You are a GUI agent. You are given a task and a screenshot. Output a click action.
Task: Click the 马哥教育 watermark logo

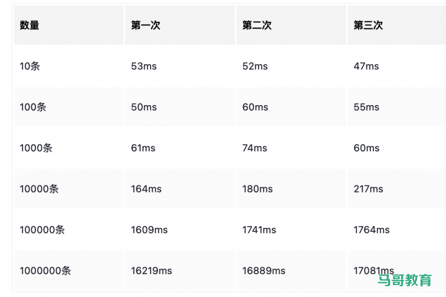[405, 280]
